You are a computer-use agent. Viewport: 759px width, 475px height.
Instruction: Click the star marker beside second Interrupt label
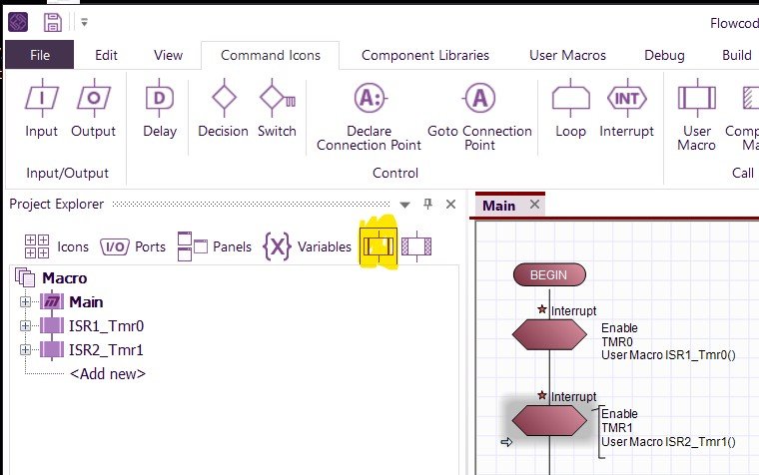pos(542,395)
